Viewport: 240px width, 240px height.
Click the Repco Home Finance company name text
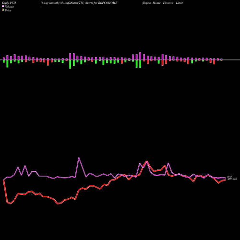[x=162, y=3]
